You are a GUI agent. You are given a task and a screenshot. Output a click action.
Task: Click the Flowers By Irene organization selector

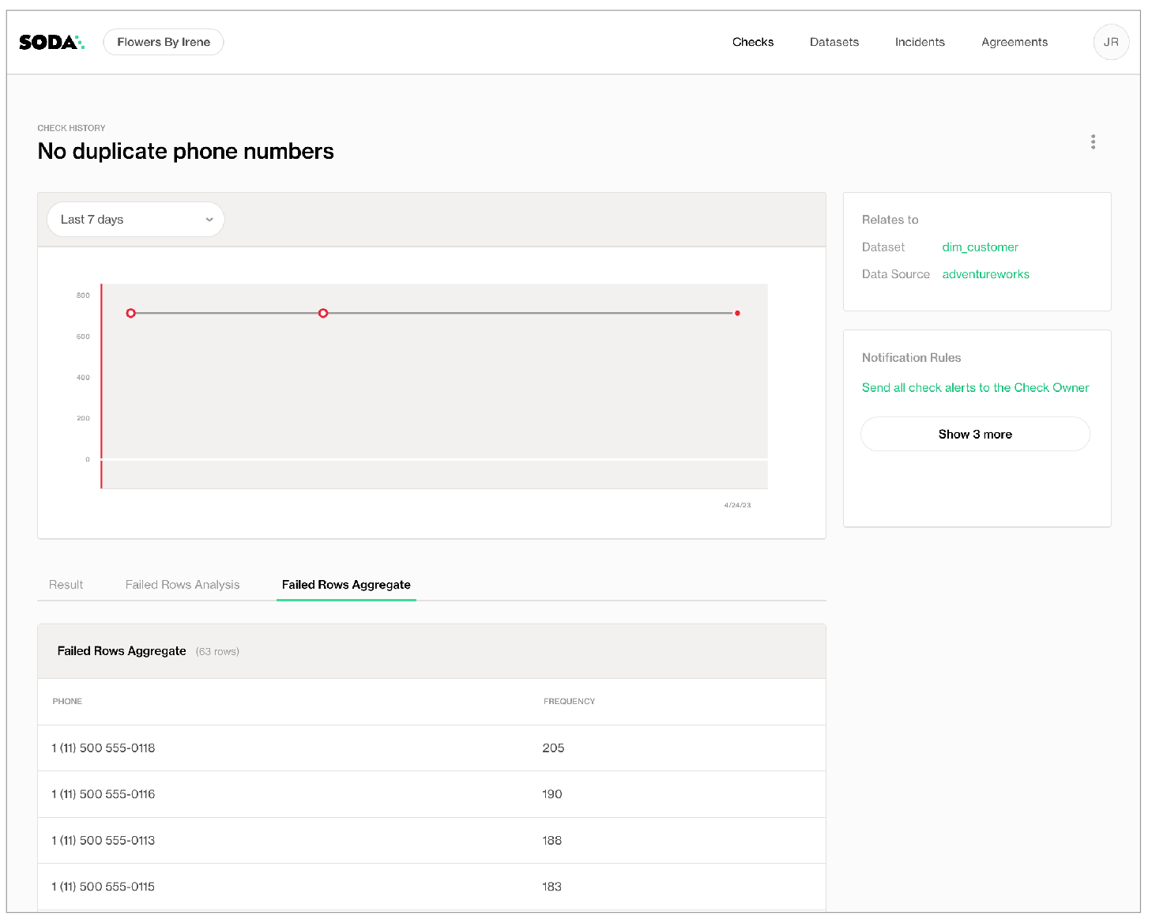[164, 42]
